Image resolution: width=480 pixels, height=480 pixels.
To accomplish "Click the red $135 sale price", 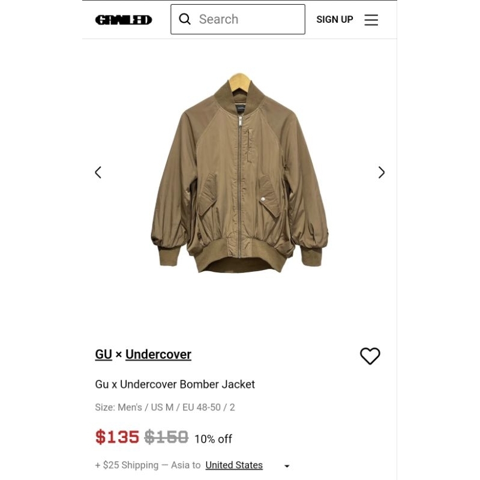I will click(117, 437).
